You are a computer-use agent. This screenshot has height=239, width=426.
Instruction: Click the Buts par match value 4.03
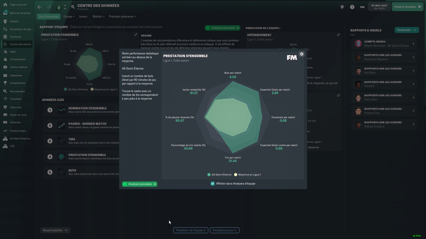click(233, 77)
